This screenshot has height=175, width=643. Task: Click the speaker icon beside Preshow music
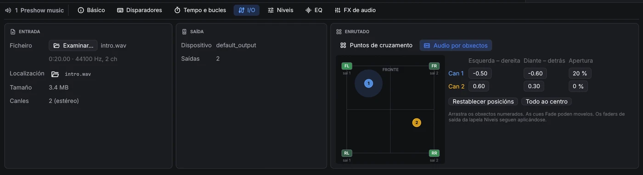[8, 10]
